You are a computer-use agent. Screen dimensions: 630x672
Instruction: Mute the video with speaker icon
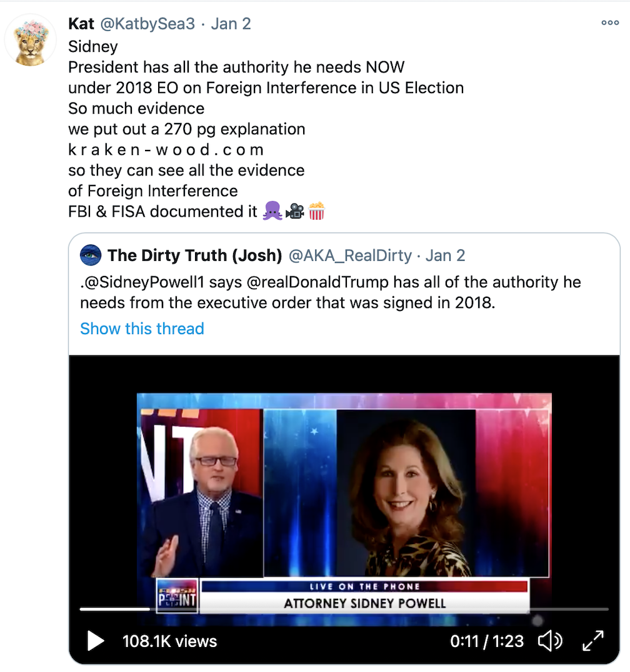(x=550, y=641)
